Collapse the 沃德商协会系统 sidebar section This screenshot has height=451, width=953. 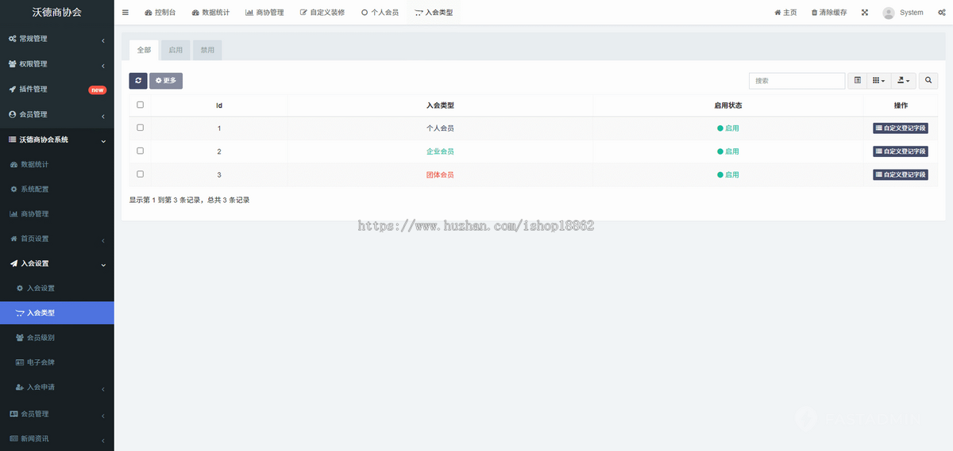[57, 140]
